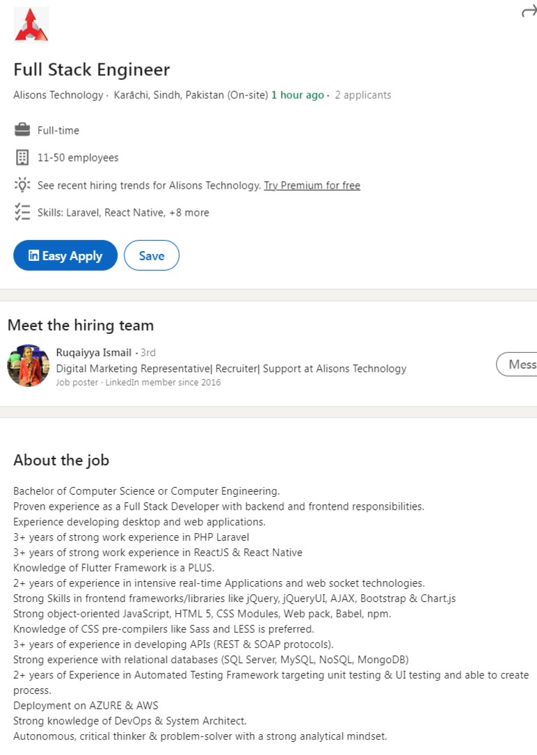Click the Full Stack Engineer job title
This screenshot has width=537, height=755.
(92, 70)
